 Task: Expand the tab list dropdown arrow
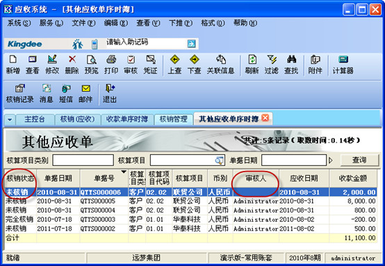click(10, 119)
